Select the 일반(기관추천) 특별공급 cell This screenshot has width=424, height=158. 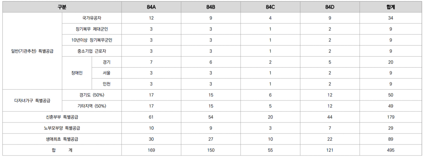pyautogui.click(x=32, y=51)
